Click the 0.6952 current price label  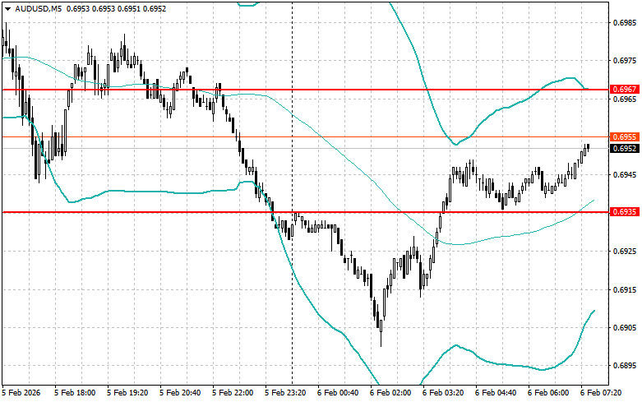pyautogui.click(x=625, y=148)
